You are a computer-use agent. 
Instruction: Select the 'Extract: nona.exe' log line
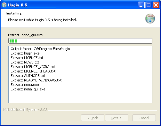click(x=25, y=85)
